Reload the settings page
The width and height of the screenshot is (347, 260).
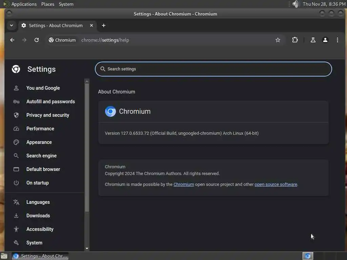37,40
